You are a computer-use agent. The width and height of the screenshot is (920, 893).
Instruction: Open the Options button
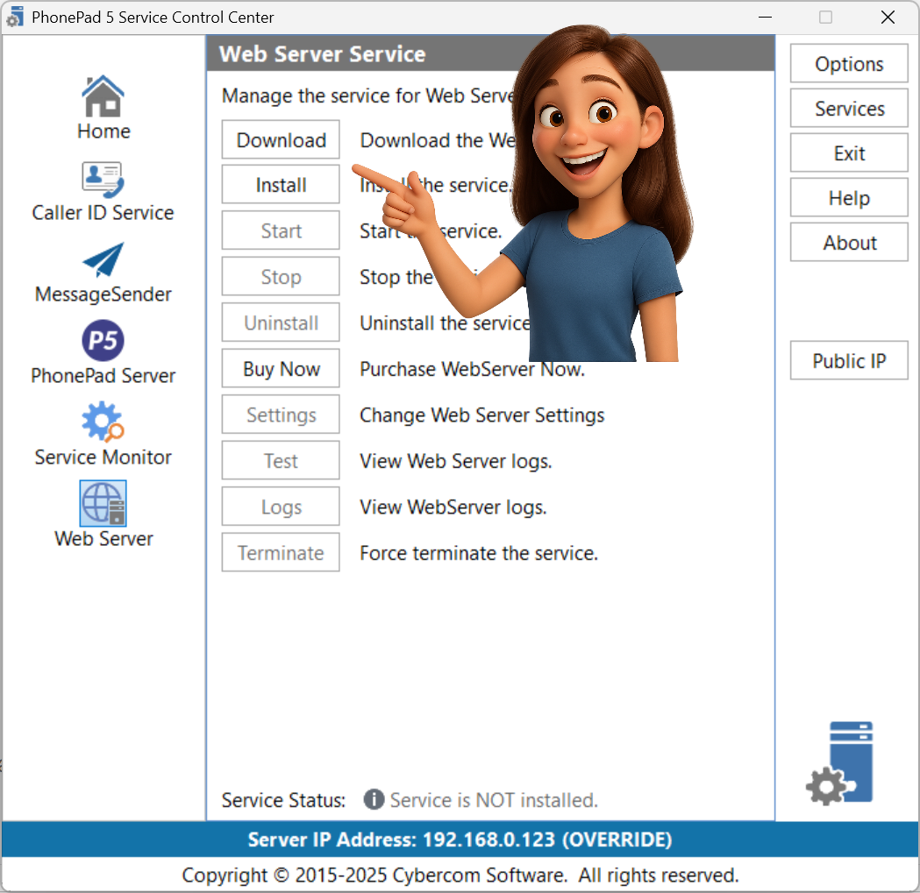(849, 63)
